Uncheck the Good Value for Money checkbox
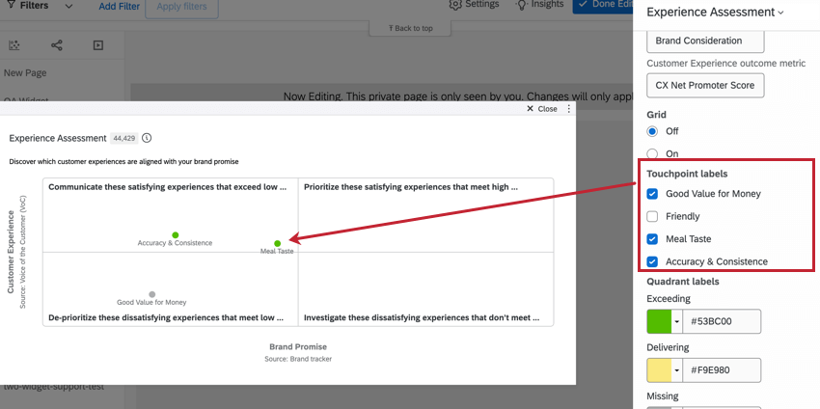 (652, 194)
